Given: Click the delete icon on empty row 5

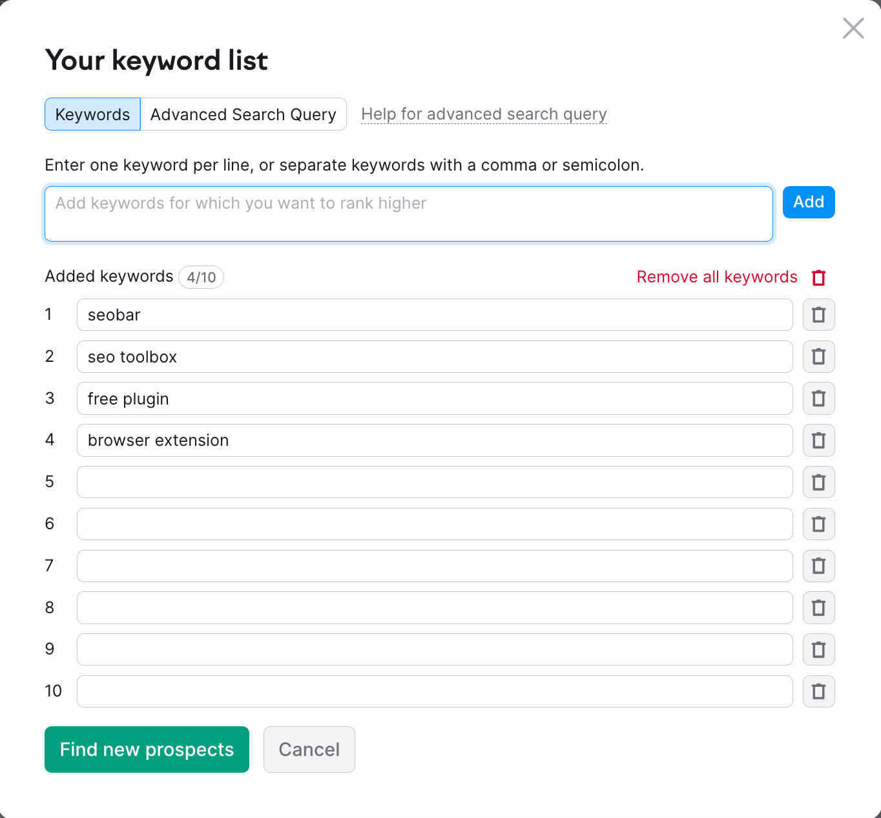Looking at the screenshot, I should 818,482.
